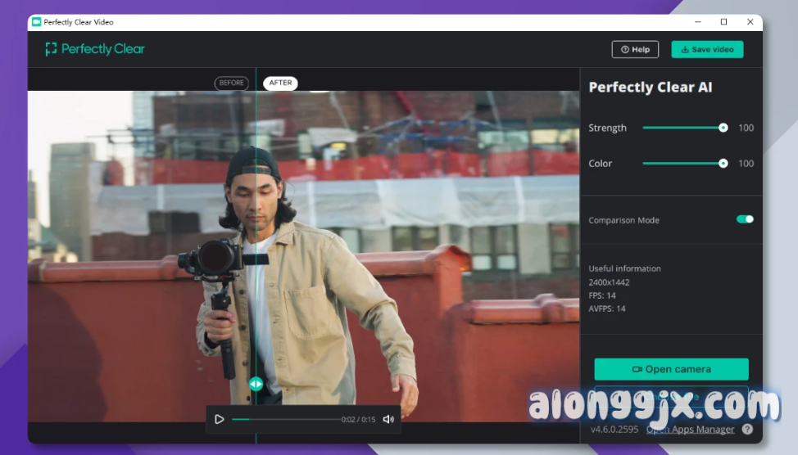Disable the Comparison Mode toggle

[745, 219]
